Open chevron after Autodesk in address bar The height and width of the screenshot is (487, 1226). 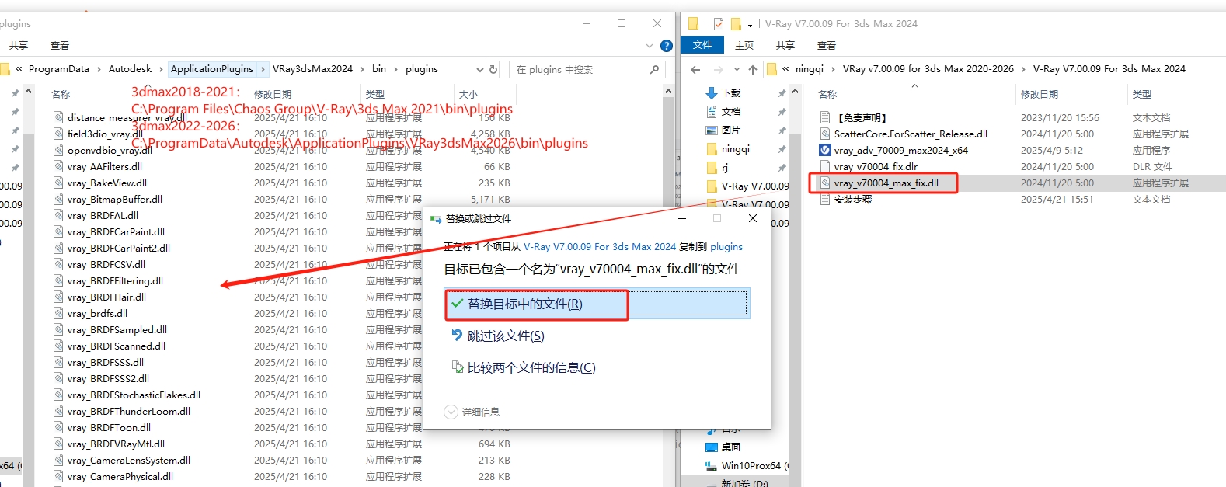coord(161,69)
